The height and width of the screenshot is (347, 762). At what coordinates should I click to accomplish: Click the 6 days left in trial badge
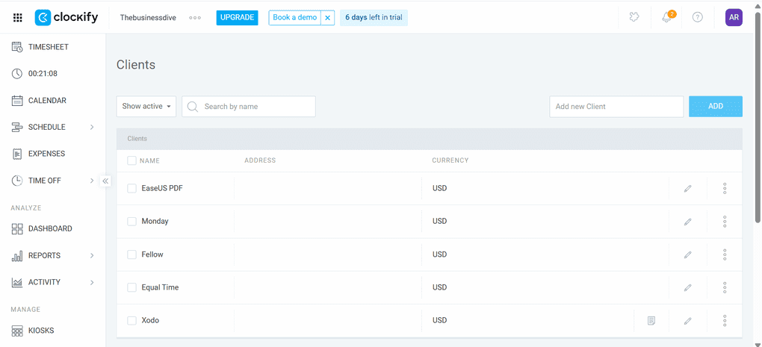[x=374, y=17]
